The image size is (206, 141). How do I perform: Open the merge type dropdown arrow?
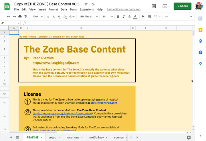[x=160, y=17]
